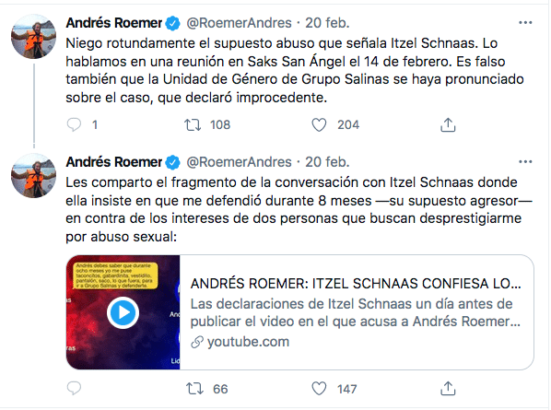
Task: Open the 20 feb. timestamp of second tweet
Action: tap(327, 162)
